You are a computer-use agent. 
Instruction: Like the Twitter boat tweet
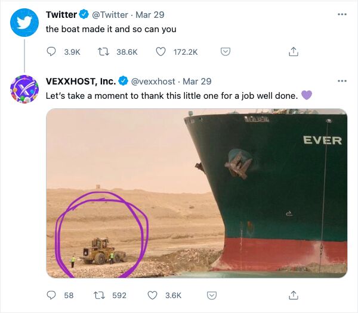point(161,52)
